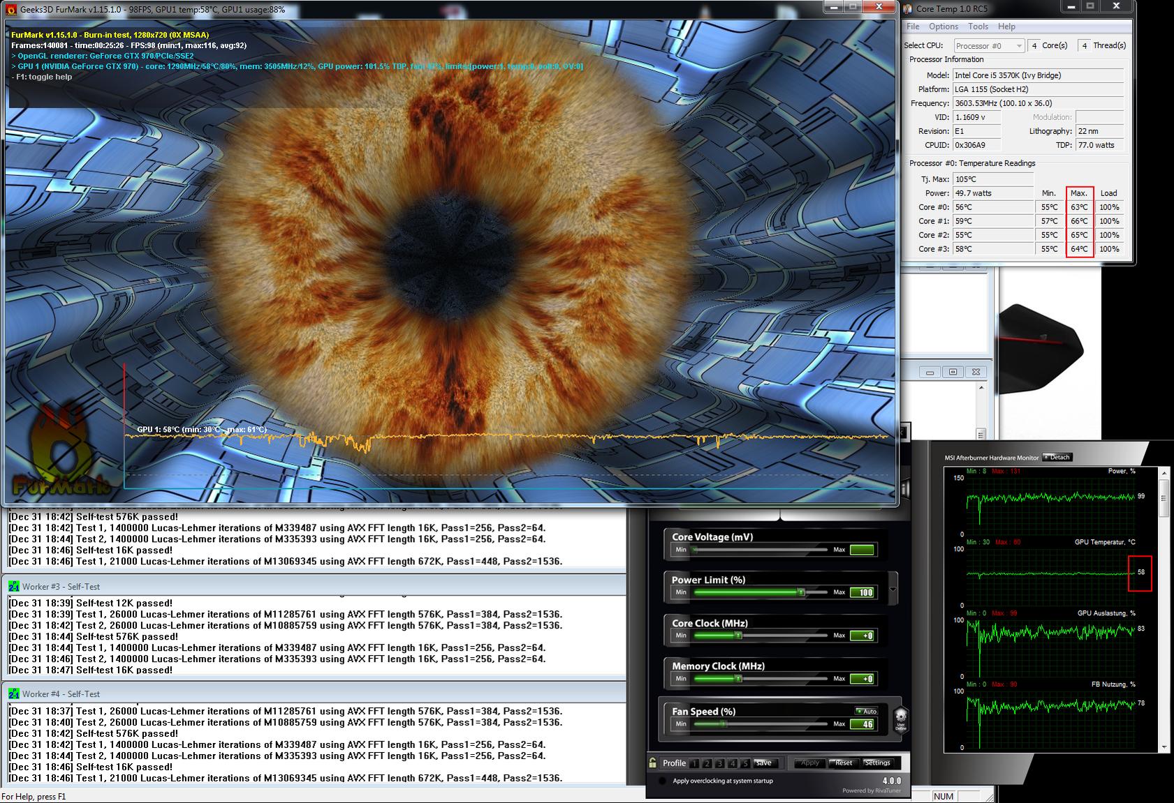This screenshot has height=803, width=1174.
Task: Select Afterburner profile slot 5
Action: (x=746, y=763)
